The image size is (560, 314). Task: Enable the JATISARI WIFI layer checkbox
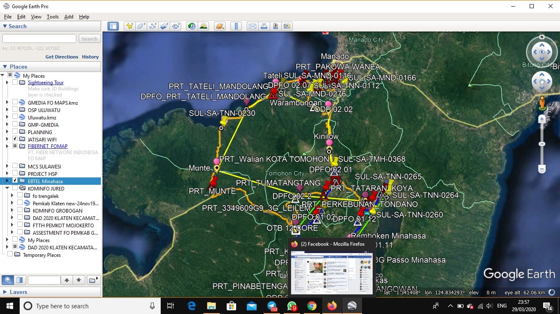pos(15,139)
